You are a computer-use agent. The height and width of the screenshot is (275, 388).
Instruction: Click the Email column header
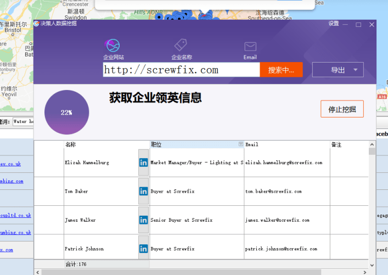pos(286,144)
